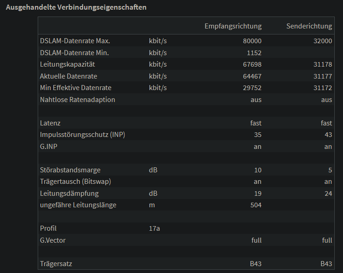Click the DSLAM max upstream value 32000

[x=322, y=41]
